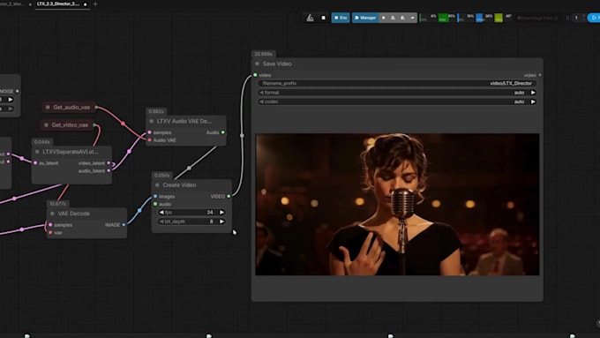The height and width of the screenshot is (338, 600).
Task: Edit the filename_prefix field in Save Video
Action: point(397,83)
